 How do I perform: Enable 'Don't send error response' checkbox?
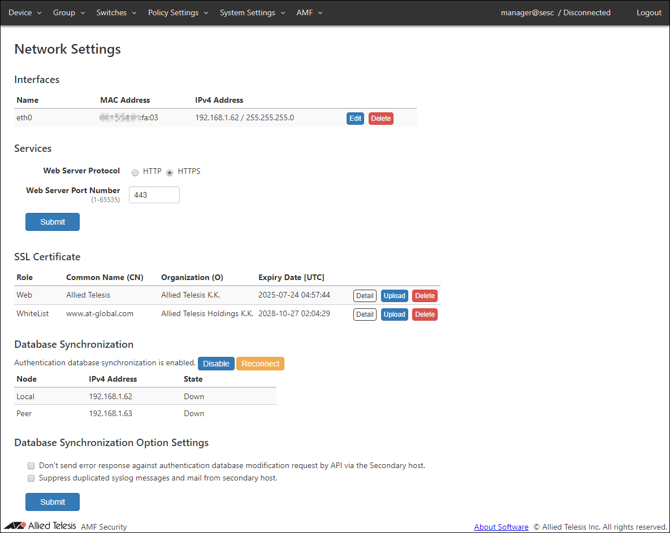[x=31, y=466]
